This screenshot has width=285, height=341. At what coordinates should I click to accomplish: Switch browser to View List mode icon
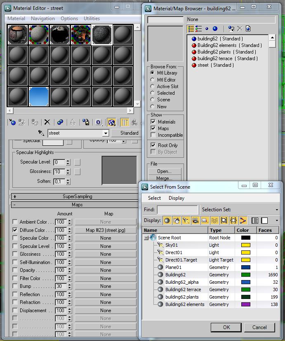(x=191, y=28)
